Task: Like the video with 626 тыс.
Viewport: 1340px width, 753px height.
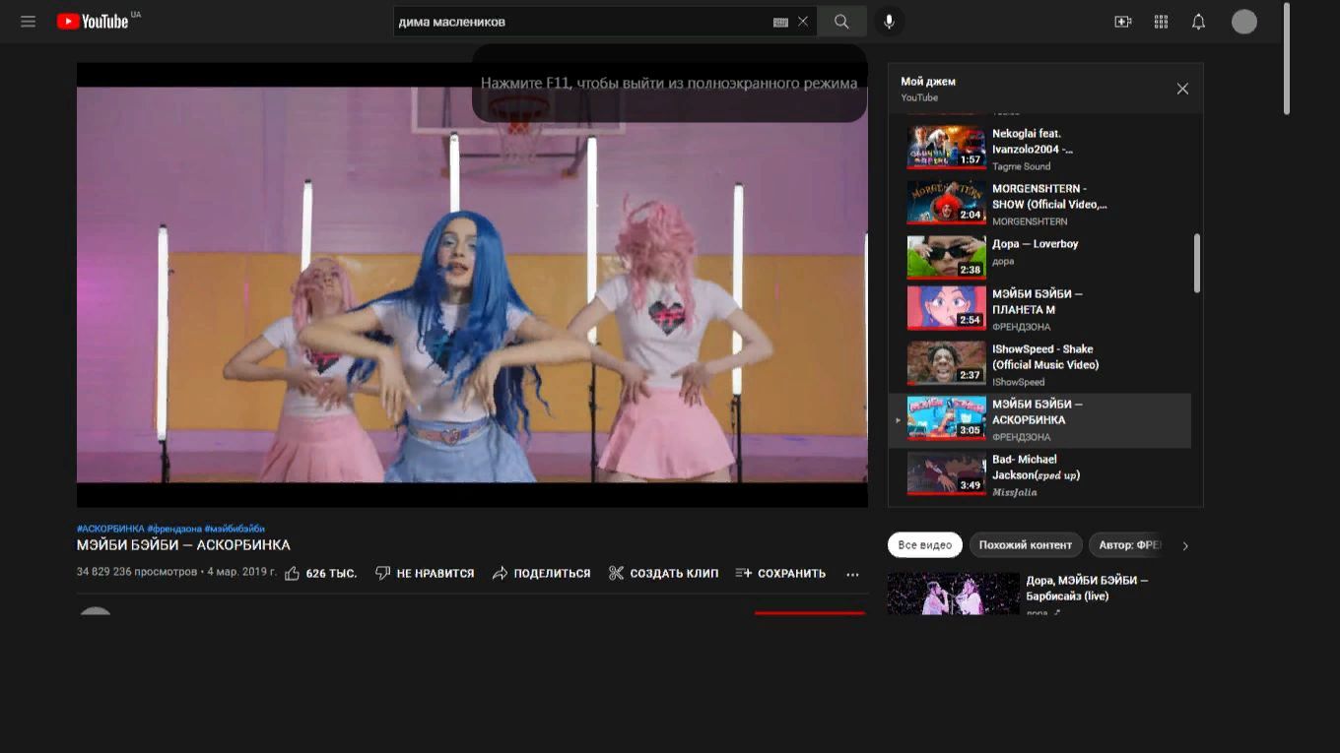Action: [x=320, y=573]
